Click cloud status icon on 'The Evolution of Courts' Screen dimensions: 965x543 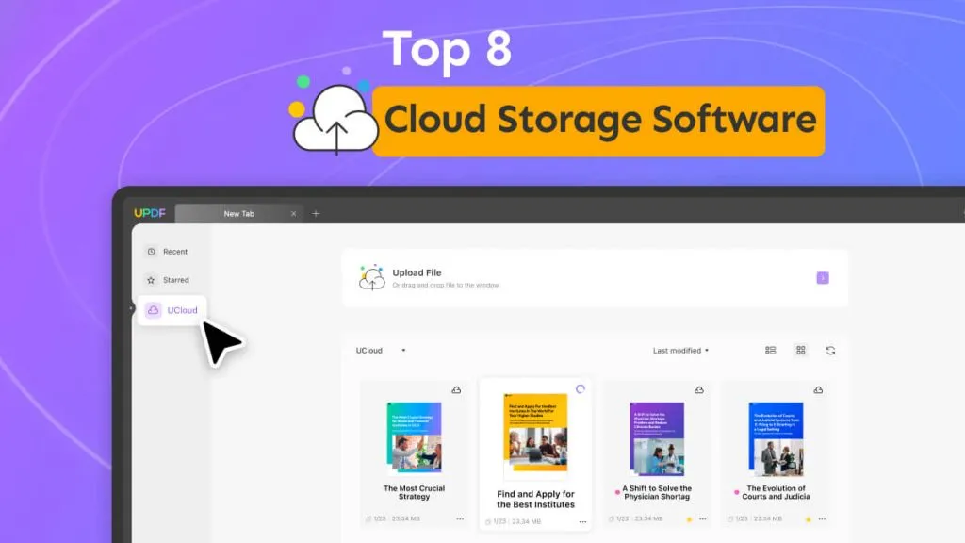point(818,389)
